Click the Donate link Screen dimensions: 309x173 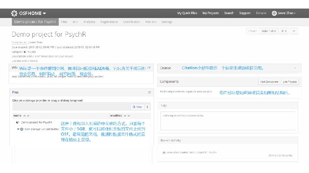(x=261, y=13)
